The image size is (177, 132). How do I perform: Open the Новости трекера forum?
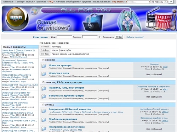coord(60,65)
